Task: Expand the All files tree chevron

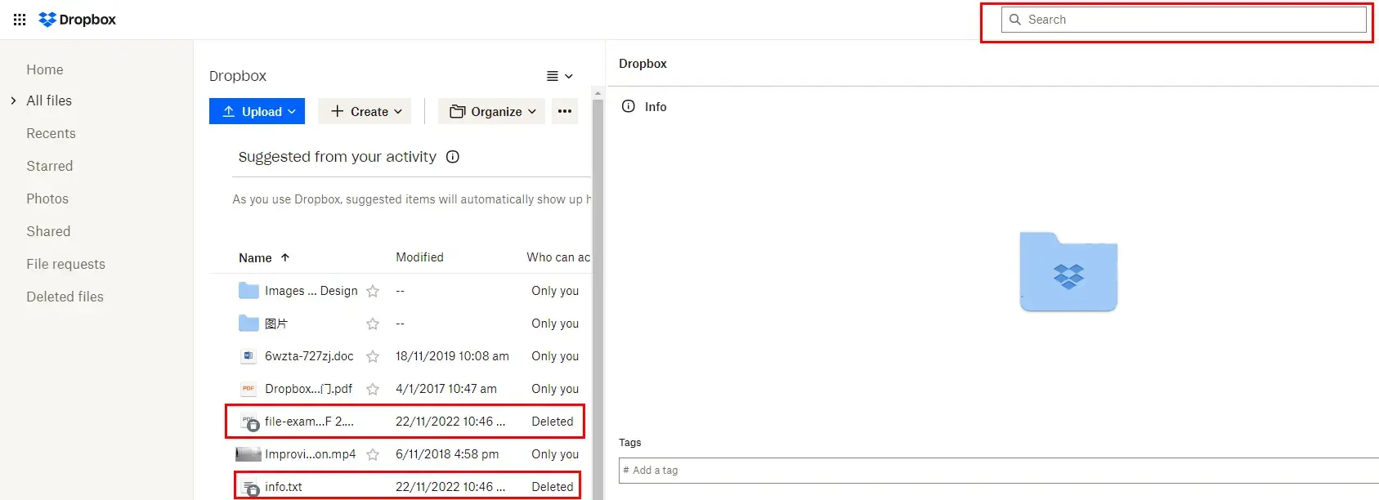Action: tap(13, 100)
